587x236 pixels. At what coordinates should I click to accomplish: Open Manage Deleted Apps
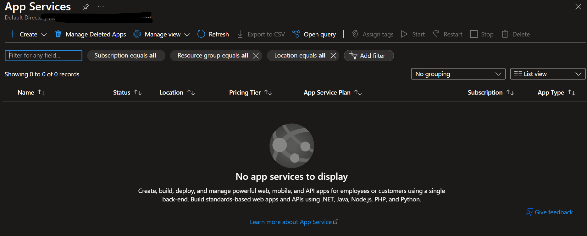pos(90,34)
